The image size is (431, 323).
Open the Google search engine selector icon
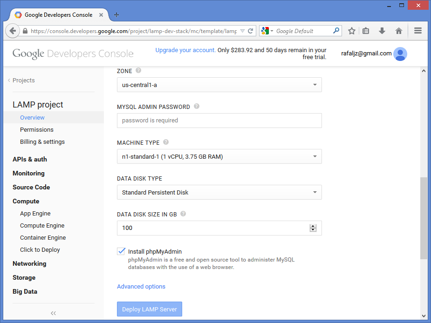267,31
